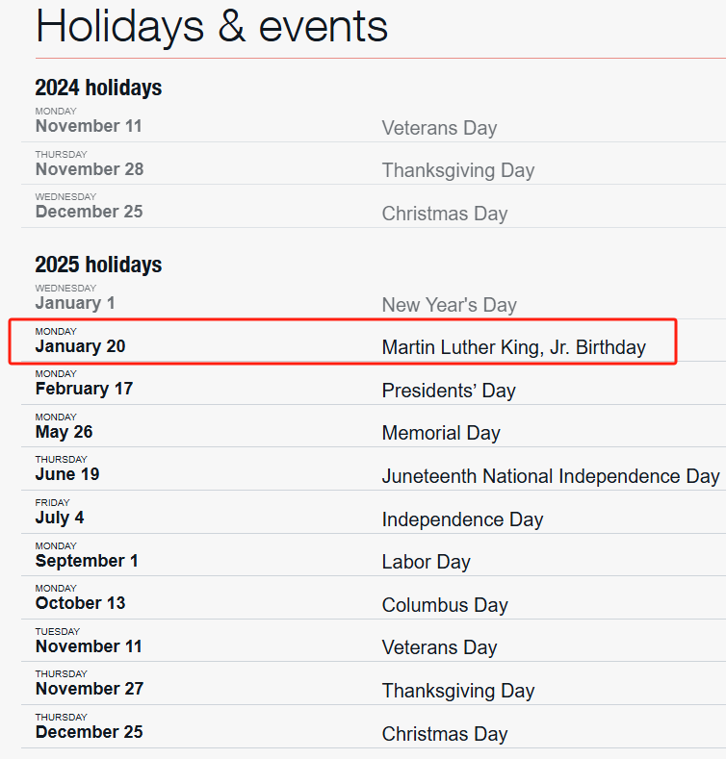Click the June 19 date entry
Viewport: 726px width, 759px height.
(67, 474)
